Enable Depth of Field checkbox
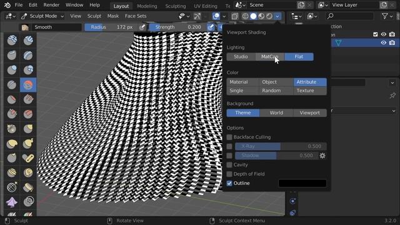The image size is (400, 225). (229, 174)
